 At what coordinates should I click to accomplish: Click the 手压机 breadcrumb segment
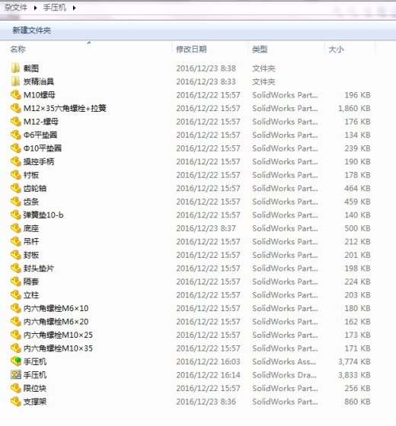coord(55,8)
